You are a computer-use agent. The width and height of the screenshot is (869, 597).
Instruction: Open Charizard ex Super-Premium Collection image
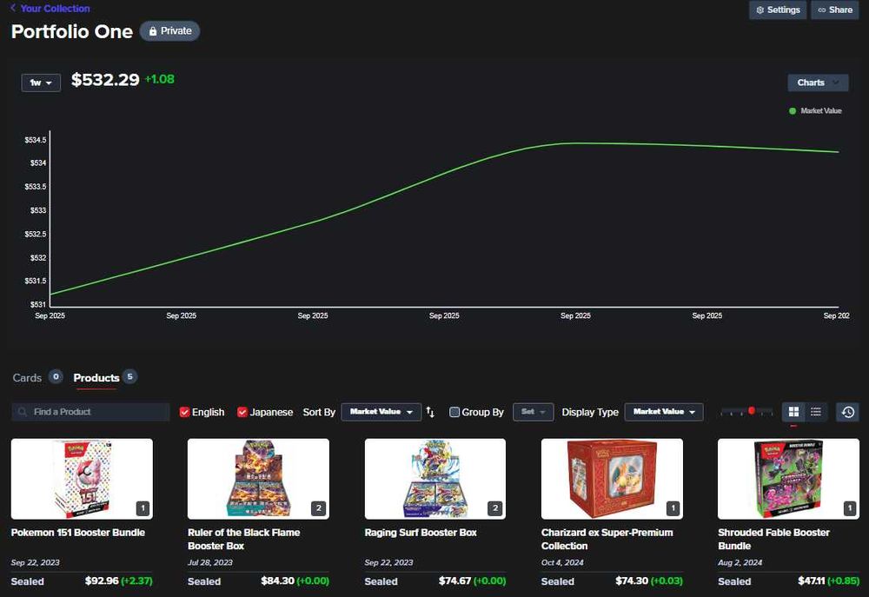pos(612,479)
